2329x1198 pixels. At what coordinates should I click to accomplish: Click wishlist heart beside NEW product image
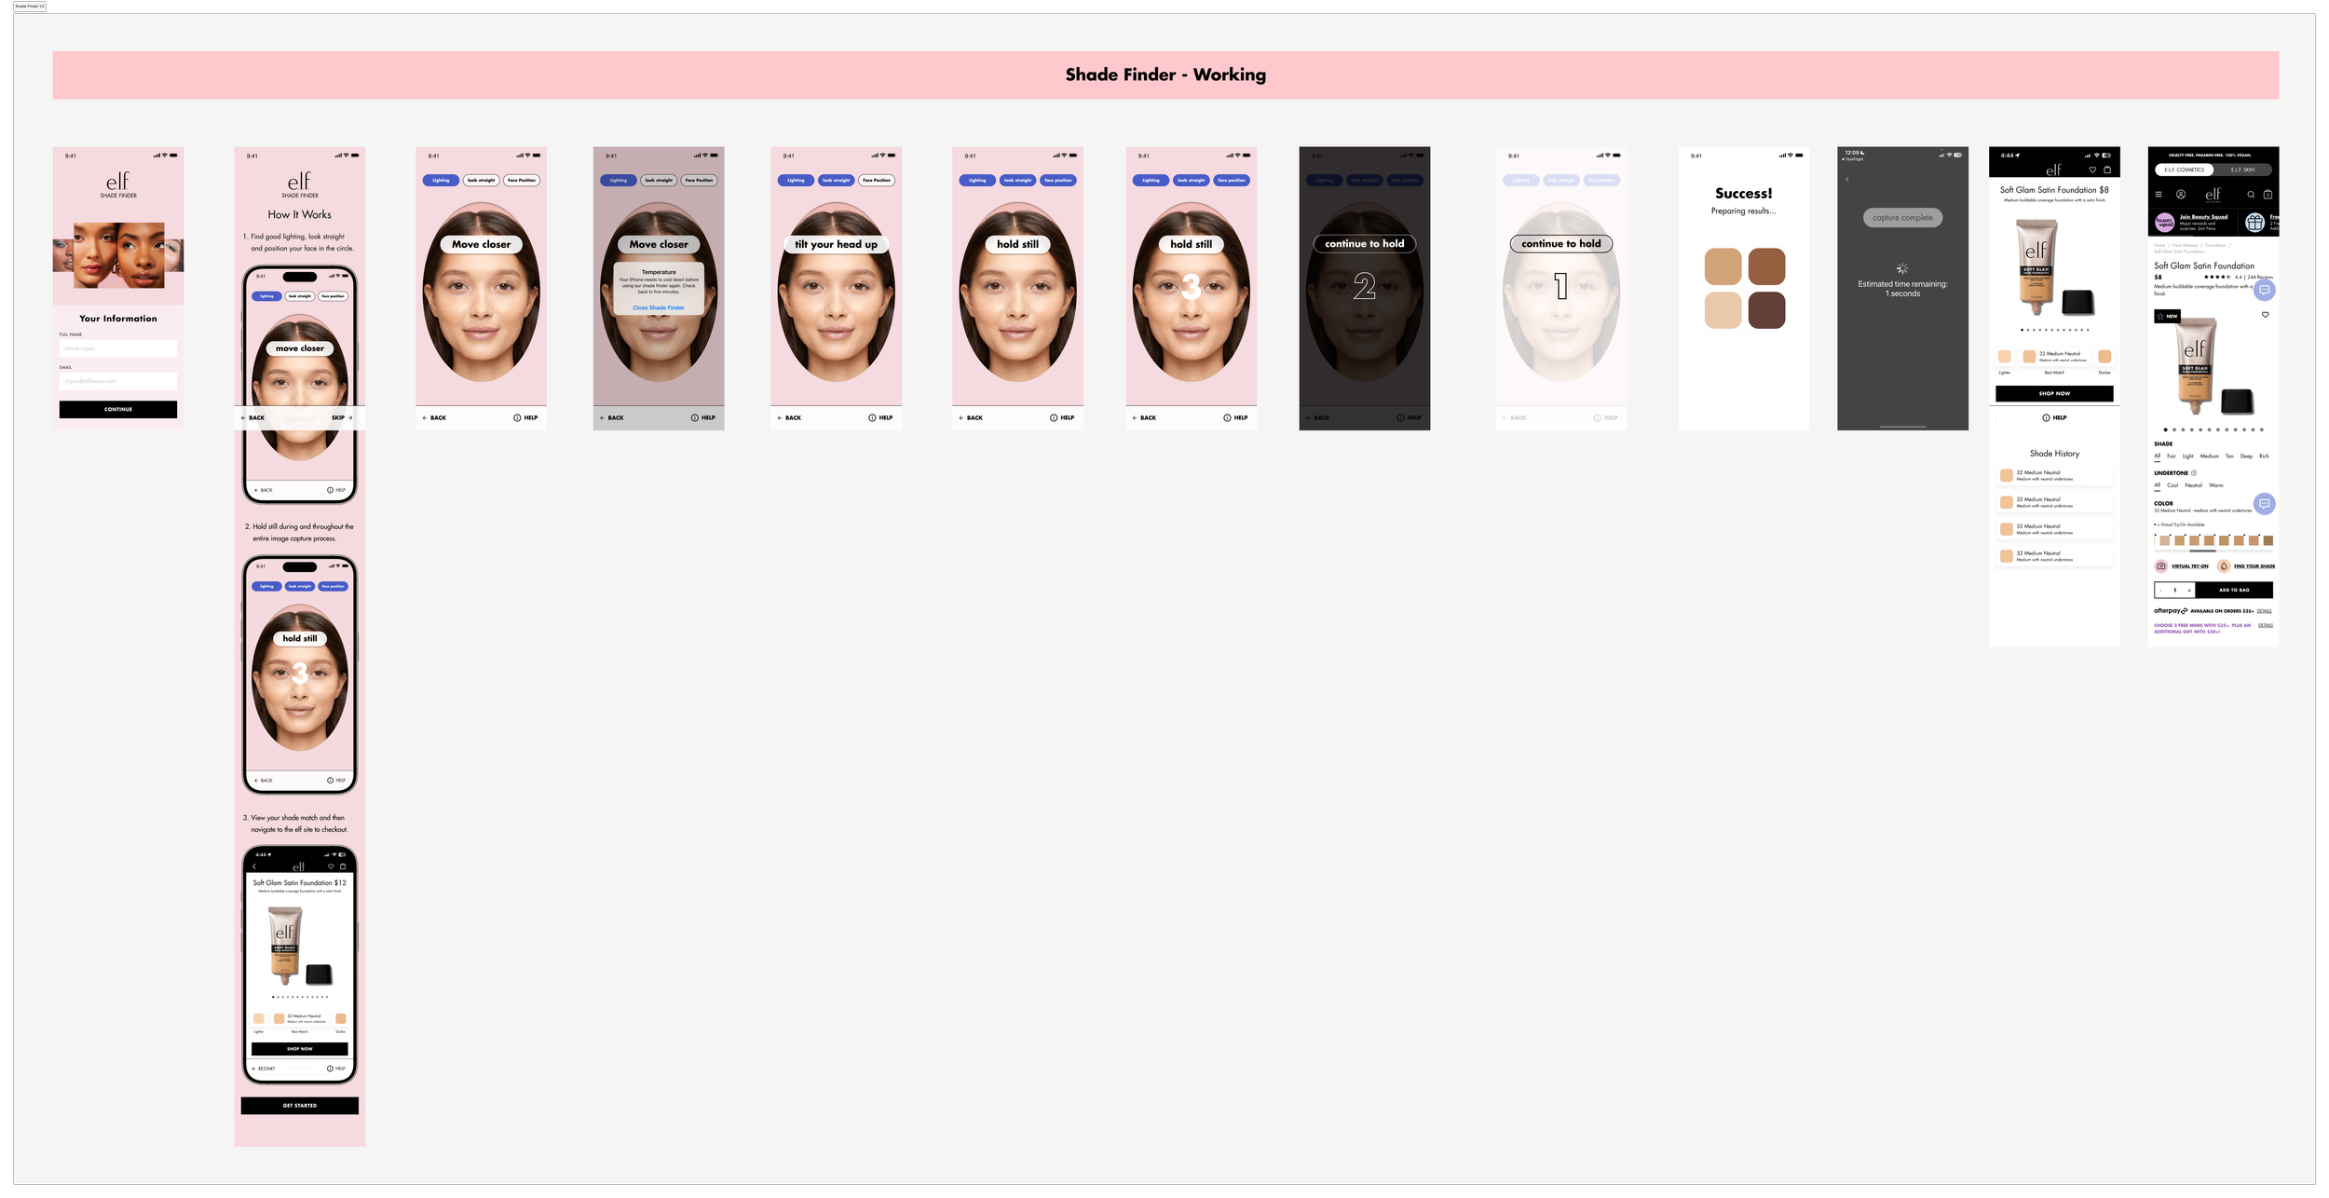(2266, 315)
